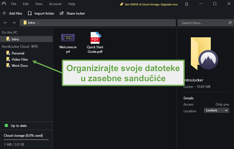This screenshot has height=149, width=234.
Task: Click the search magnifier icon
Action: (230, 23)
